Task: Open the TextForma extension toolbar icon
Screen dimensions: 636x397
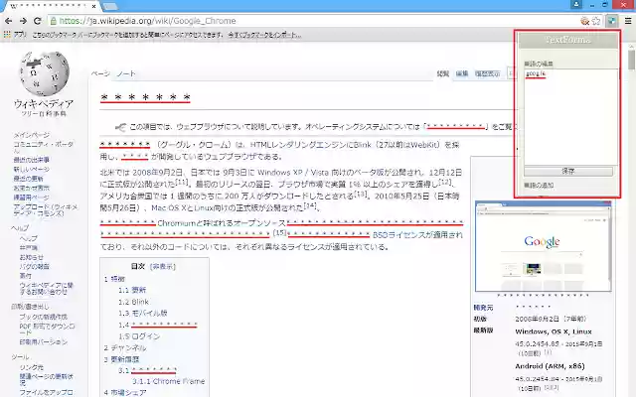Action: [612, 21]
